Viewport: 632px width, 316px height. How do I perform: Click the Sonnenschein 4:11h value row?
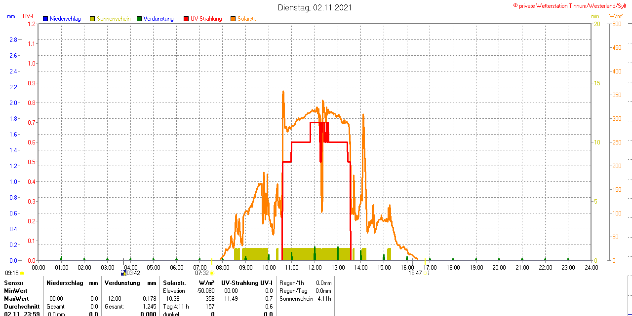click(x=305, y=299)
